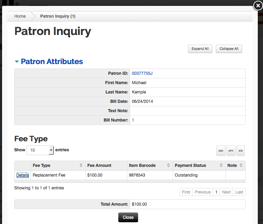The height and width of the screenshot is (224, 263).
Task: Close the modal with the X icon
Action: (x=258, y=6)
